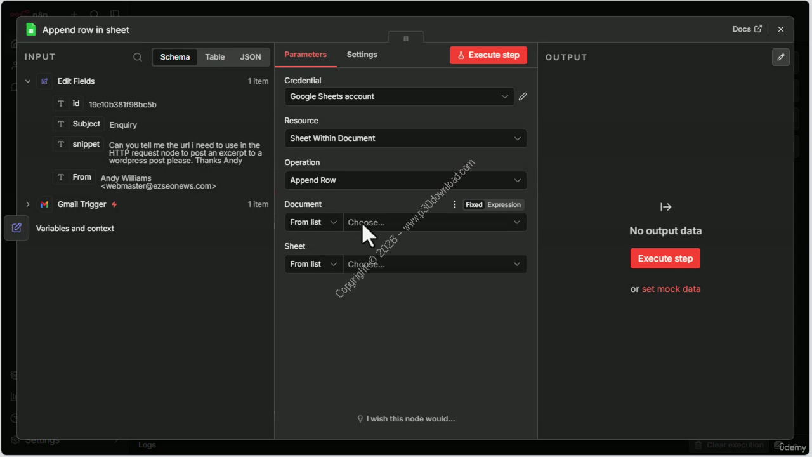This screenshot has width=812, height=457.
Task: Click the red Execute step button in the Parameters panel
Action: pyautogui.click(x=488, y=55)
